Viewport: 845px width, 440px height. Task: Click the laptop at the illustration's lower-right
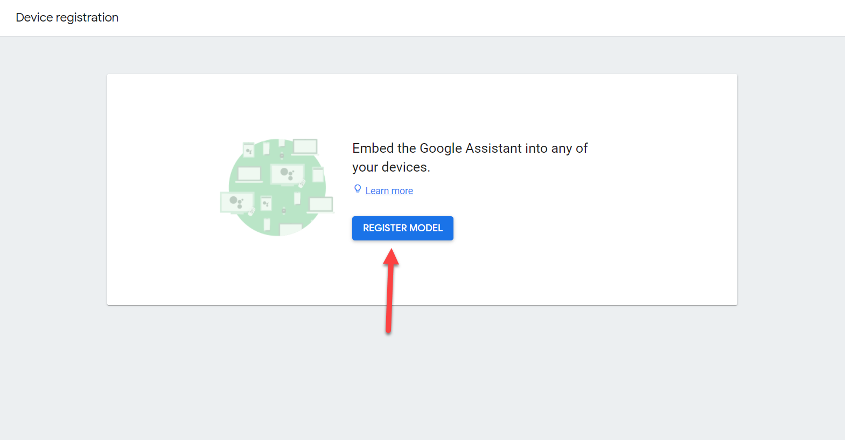(321, 204)
